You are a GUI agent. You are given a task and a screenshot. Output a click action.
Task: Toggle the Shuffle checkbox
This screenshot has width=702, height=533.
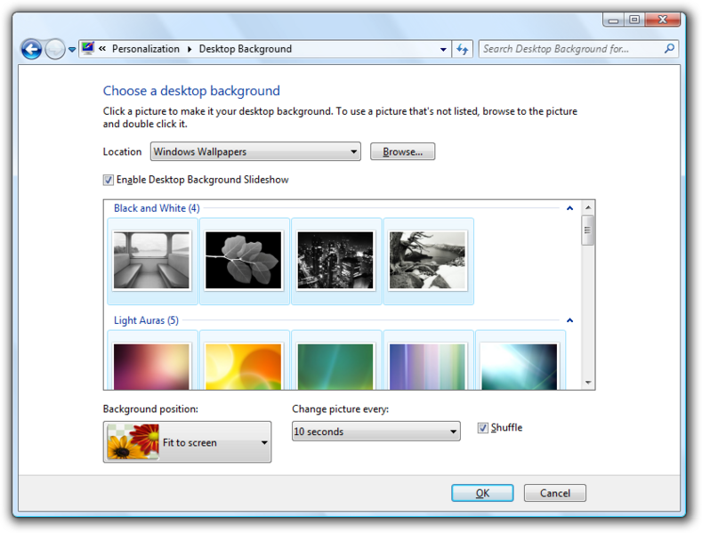coord(482,428)
